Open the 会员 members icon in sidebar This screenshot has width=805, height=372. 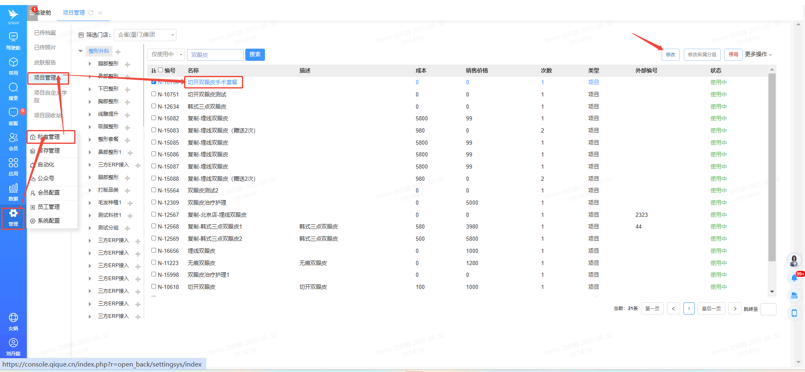(x=13, y=138)
